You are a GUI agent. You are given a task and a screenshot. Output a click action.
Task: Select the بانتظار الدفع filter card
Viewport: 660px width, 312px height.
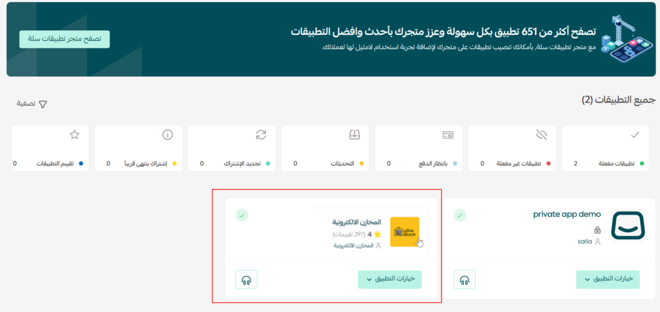coord(421,150)
